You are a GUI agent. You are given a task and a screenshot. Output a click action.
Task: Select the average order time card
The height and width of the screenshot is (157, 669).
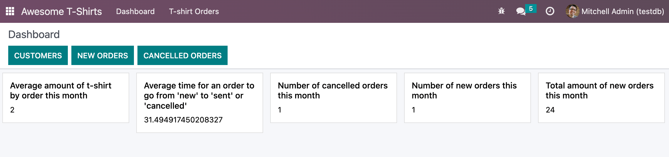(200, 103)
